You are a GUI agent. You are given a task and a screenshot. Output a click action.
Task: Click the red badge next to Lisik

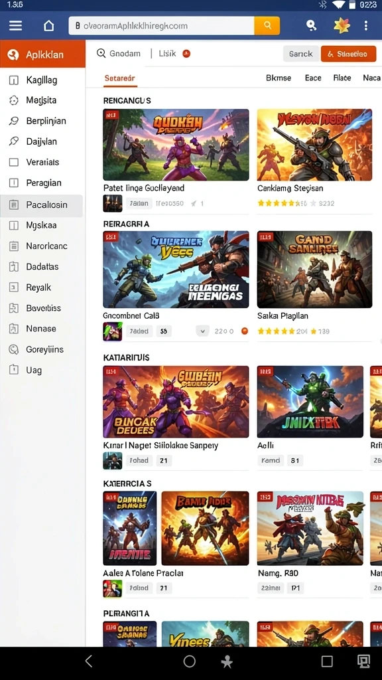point(186,54)
